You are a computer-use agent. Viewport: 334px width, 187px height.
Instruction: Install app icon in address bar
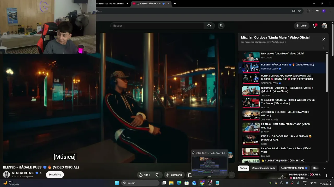click(294, 11)
